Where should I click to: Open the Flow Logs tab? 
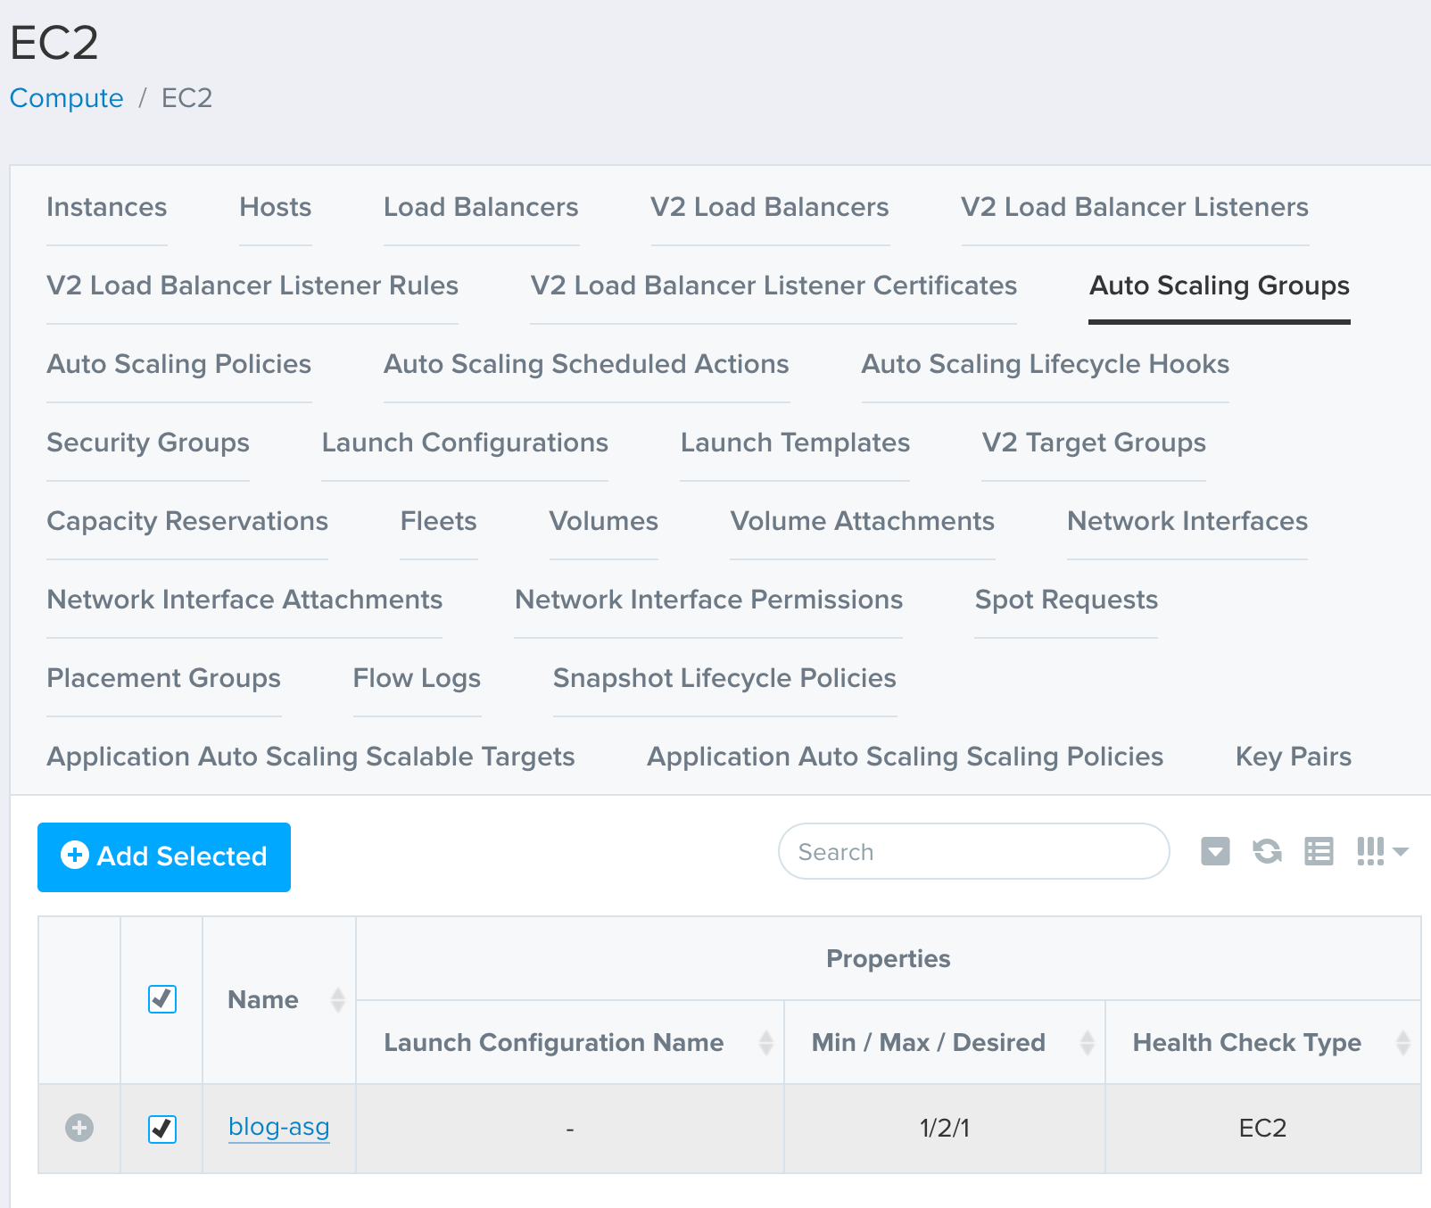417,678
